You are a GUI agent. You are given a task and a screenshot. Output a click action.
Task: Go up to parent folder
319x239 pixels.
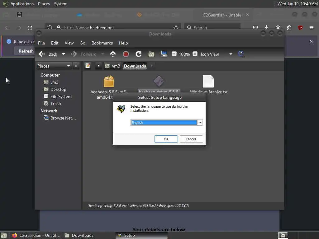click(113, 54)
